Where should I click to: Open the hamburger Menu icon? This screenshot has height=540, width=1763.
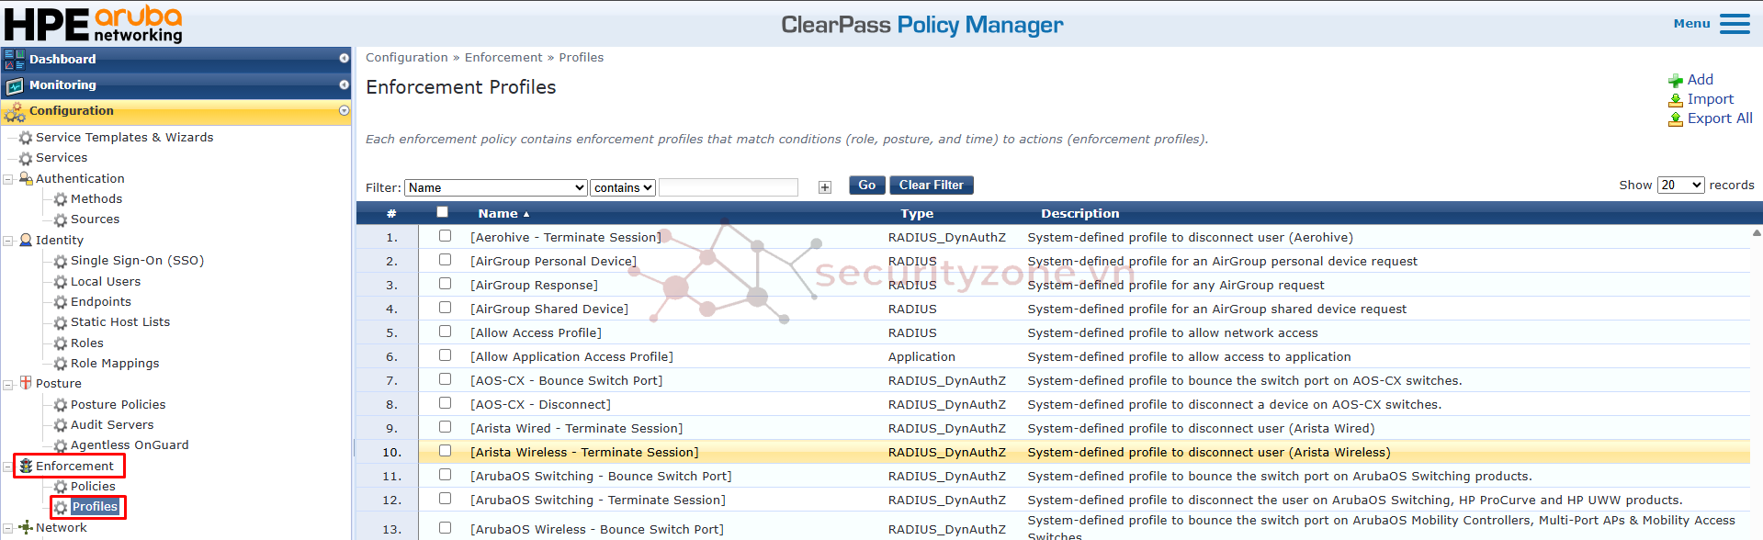click(x=1735, y=24)
